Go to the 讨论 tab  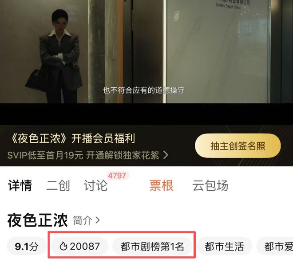[96, 185]
